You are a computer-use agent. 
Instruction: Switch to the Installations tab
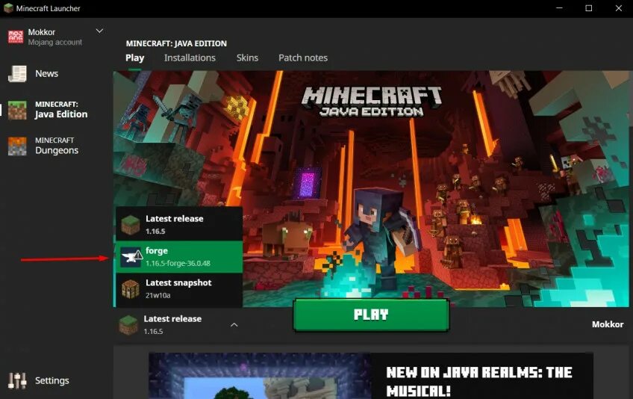(x=190, y=58)
